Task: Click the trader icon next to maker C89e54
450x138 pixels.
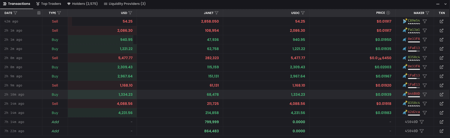Action: (x=405, y=21)
